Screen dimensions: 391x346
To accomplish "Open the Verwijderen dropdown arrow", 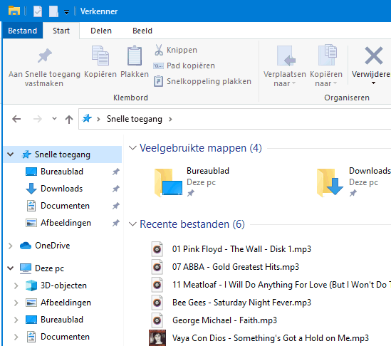I will 373,83.
